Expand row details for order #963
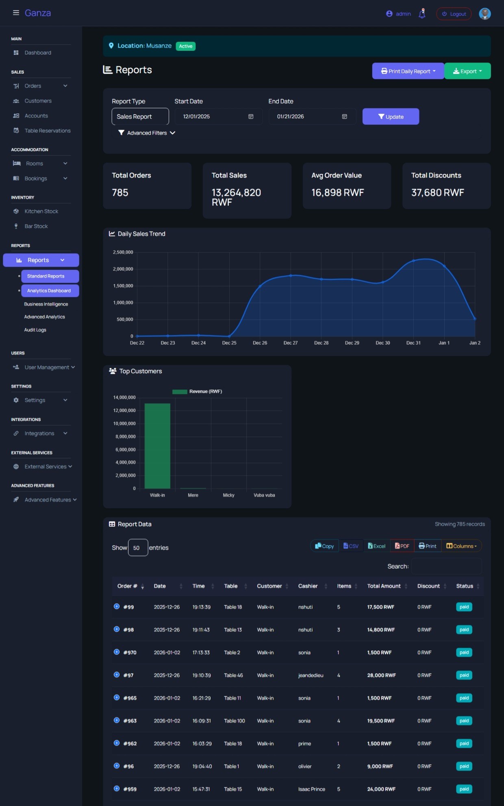The image size is (504, 806). [x=116, y=720]
